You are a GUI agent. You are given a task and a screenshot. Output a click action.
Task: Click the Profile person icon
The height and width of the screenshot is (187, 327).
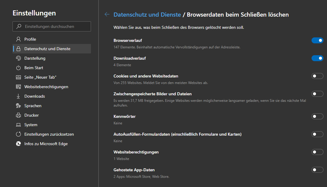18,39
